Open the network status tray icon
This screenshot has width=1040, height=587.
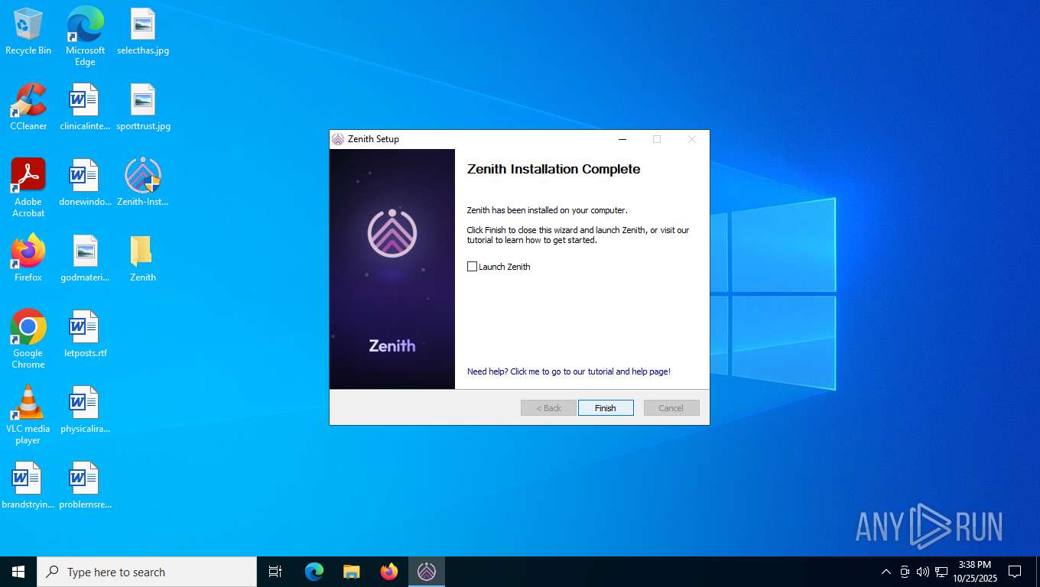(x=941, y=572)
